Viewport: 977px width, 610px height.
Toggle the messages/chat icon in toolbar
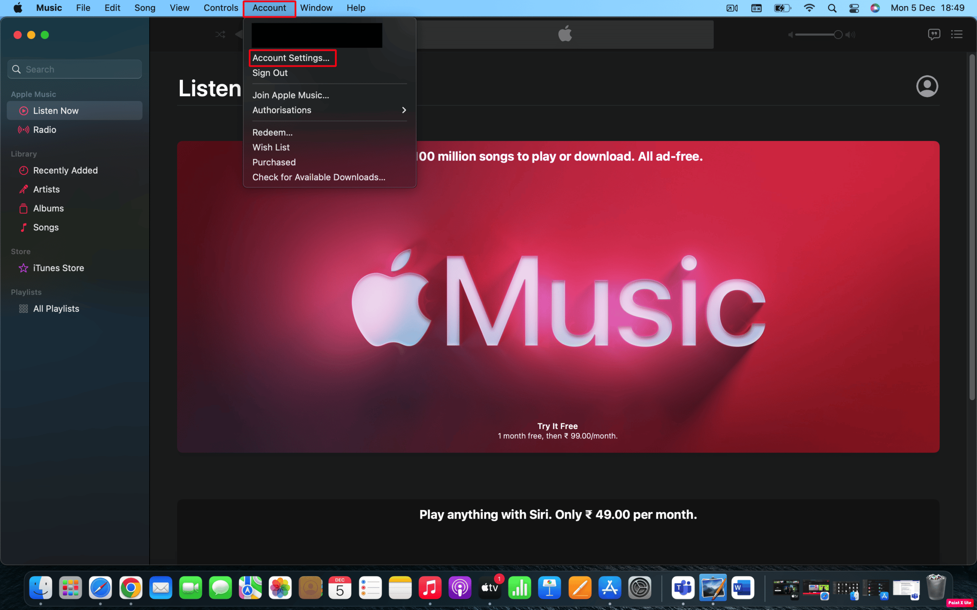pyautogui.click(x=933, y=34)
